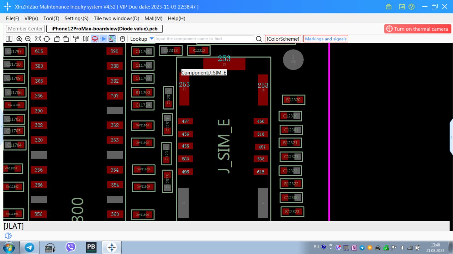The width and height of the screenshot is (453, 254).
Task: Click pad with diode value 496
Action: point(185,172)
